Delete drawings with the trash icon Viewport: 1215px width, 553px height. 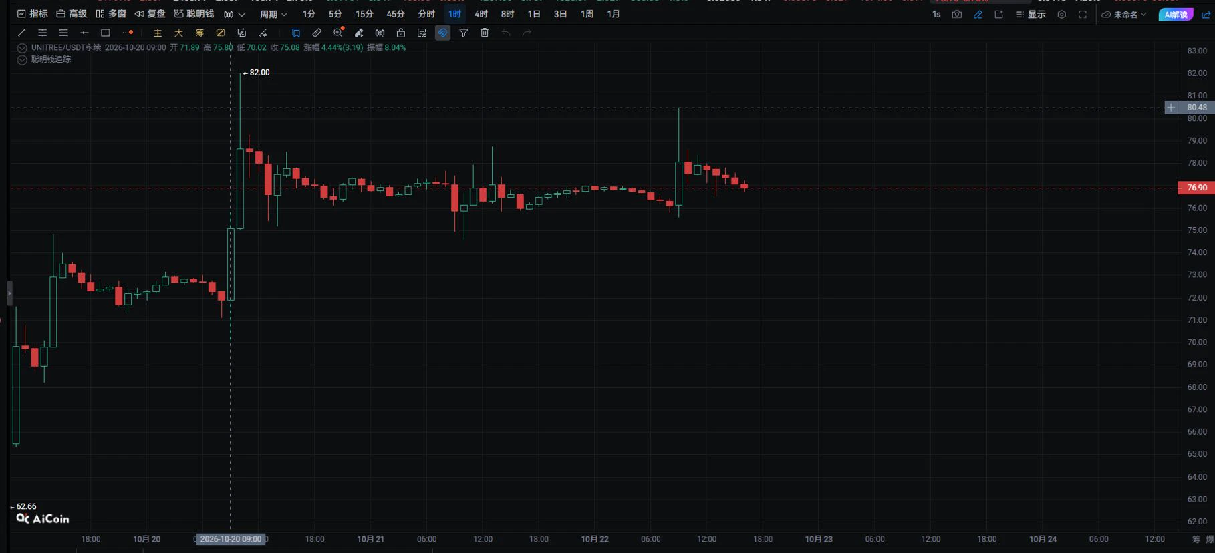(x=485, y=33)
